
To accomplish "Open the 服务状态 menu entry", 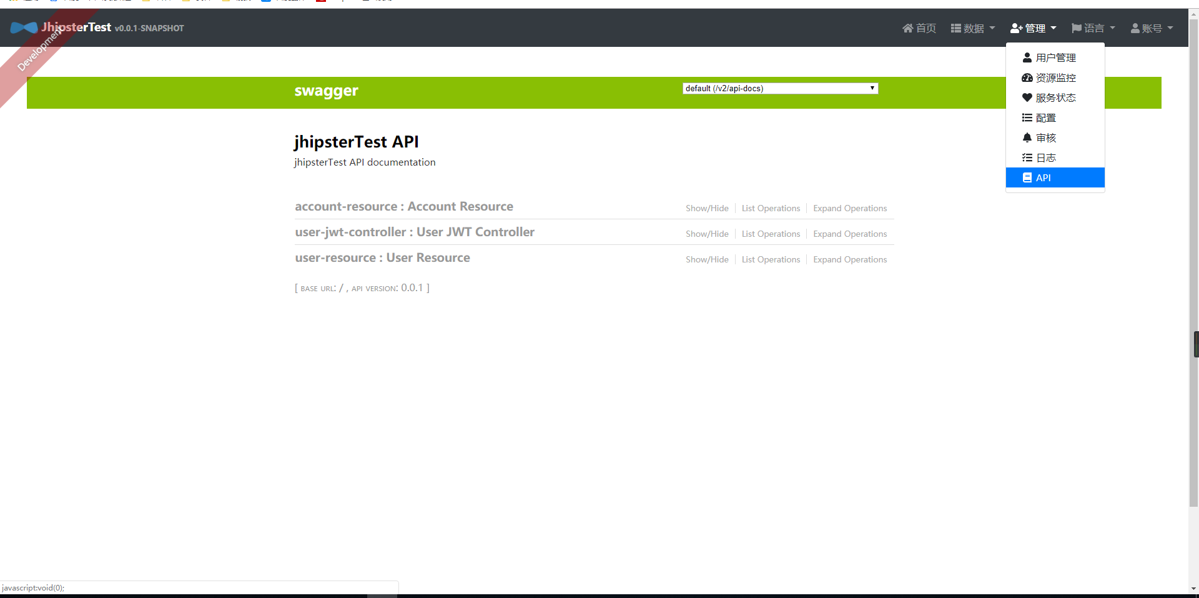I will [1055, 97].
